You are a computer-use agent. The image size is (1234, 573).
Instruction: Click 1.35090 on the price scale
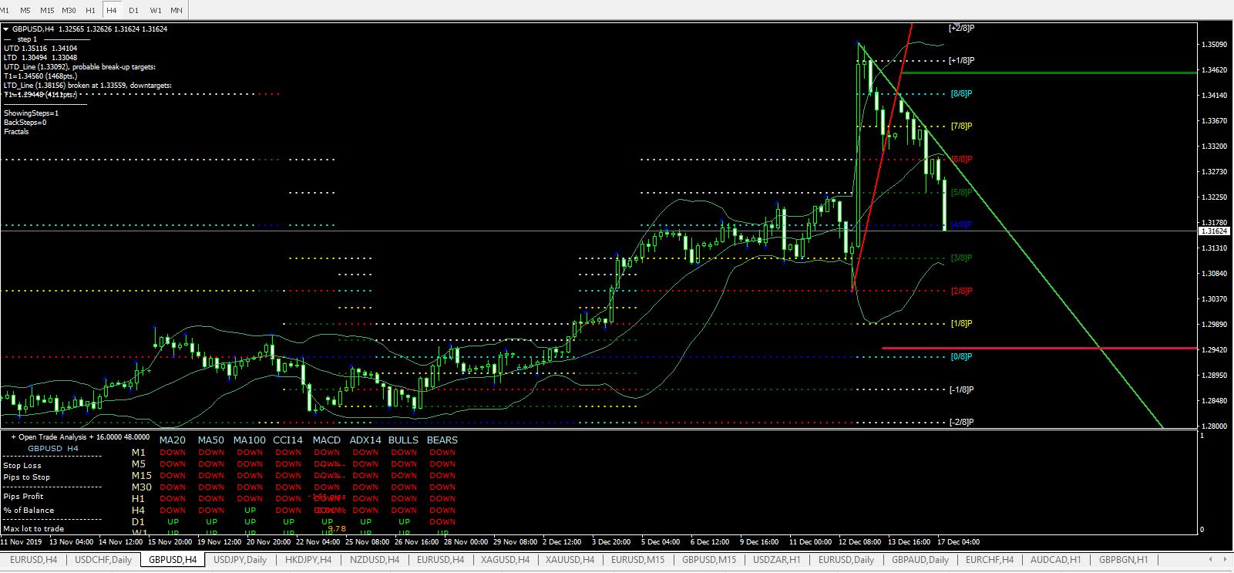click(1215, 45)
